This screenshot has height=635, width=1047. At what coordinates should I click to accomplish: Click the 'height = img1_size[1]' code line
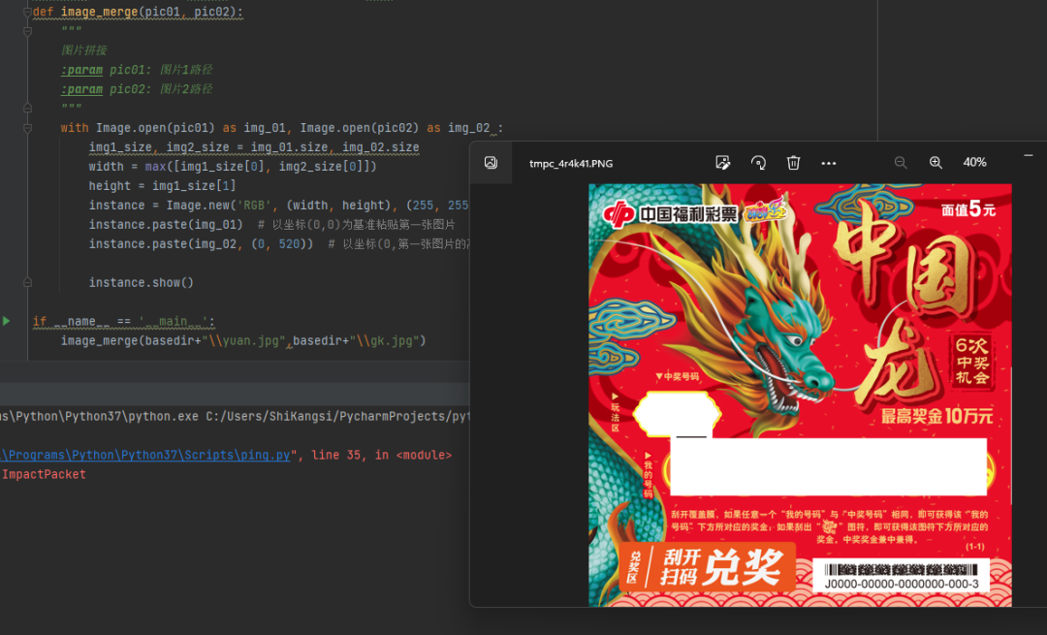(x=162, y=185)
